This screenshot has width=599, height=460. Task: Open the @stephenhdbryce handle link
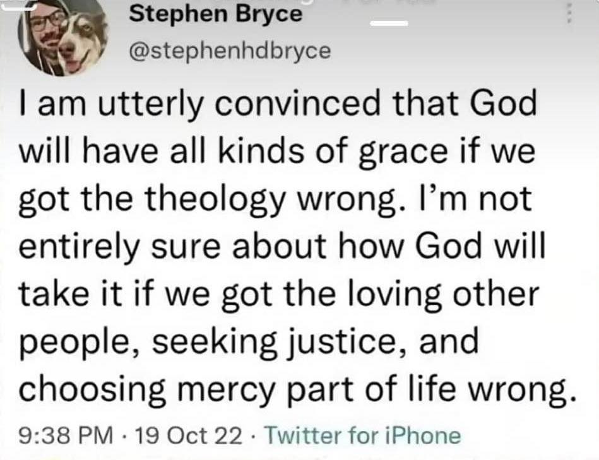point(229,50)
